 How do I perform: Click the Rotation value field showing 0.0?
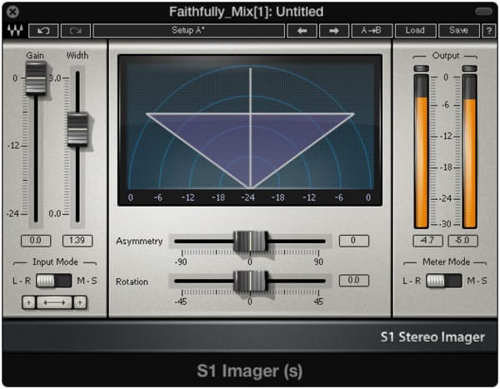click(x=353, y=281)
